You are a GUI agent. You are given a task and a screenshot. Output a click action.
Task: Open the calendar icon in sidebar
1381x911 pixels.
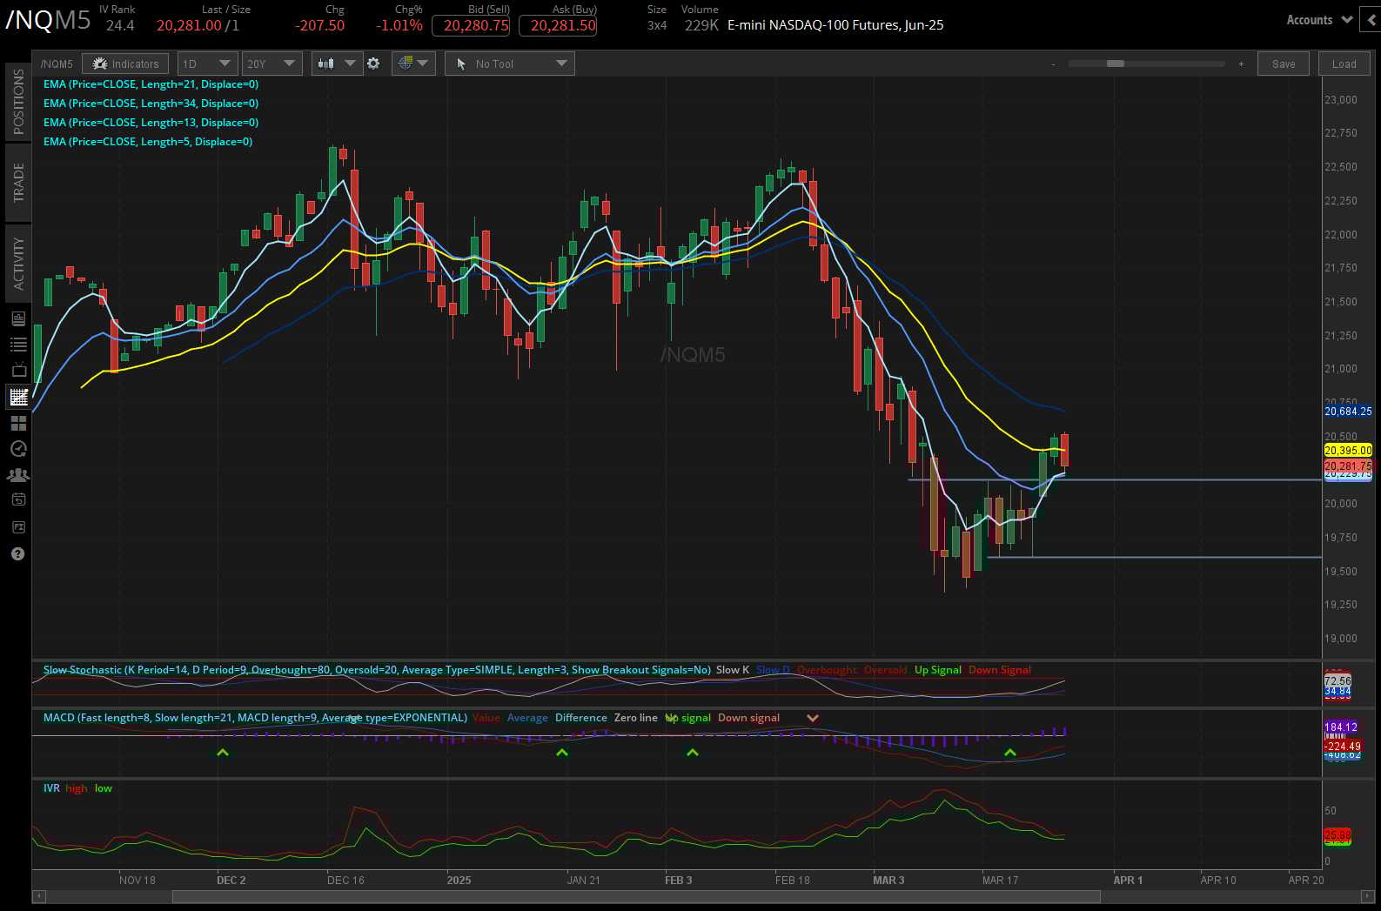(18, 500)
